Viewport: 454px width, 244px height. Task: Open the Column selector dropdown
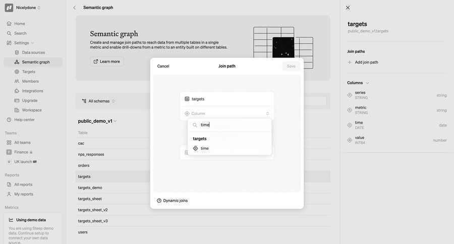click(226, 113)
